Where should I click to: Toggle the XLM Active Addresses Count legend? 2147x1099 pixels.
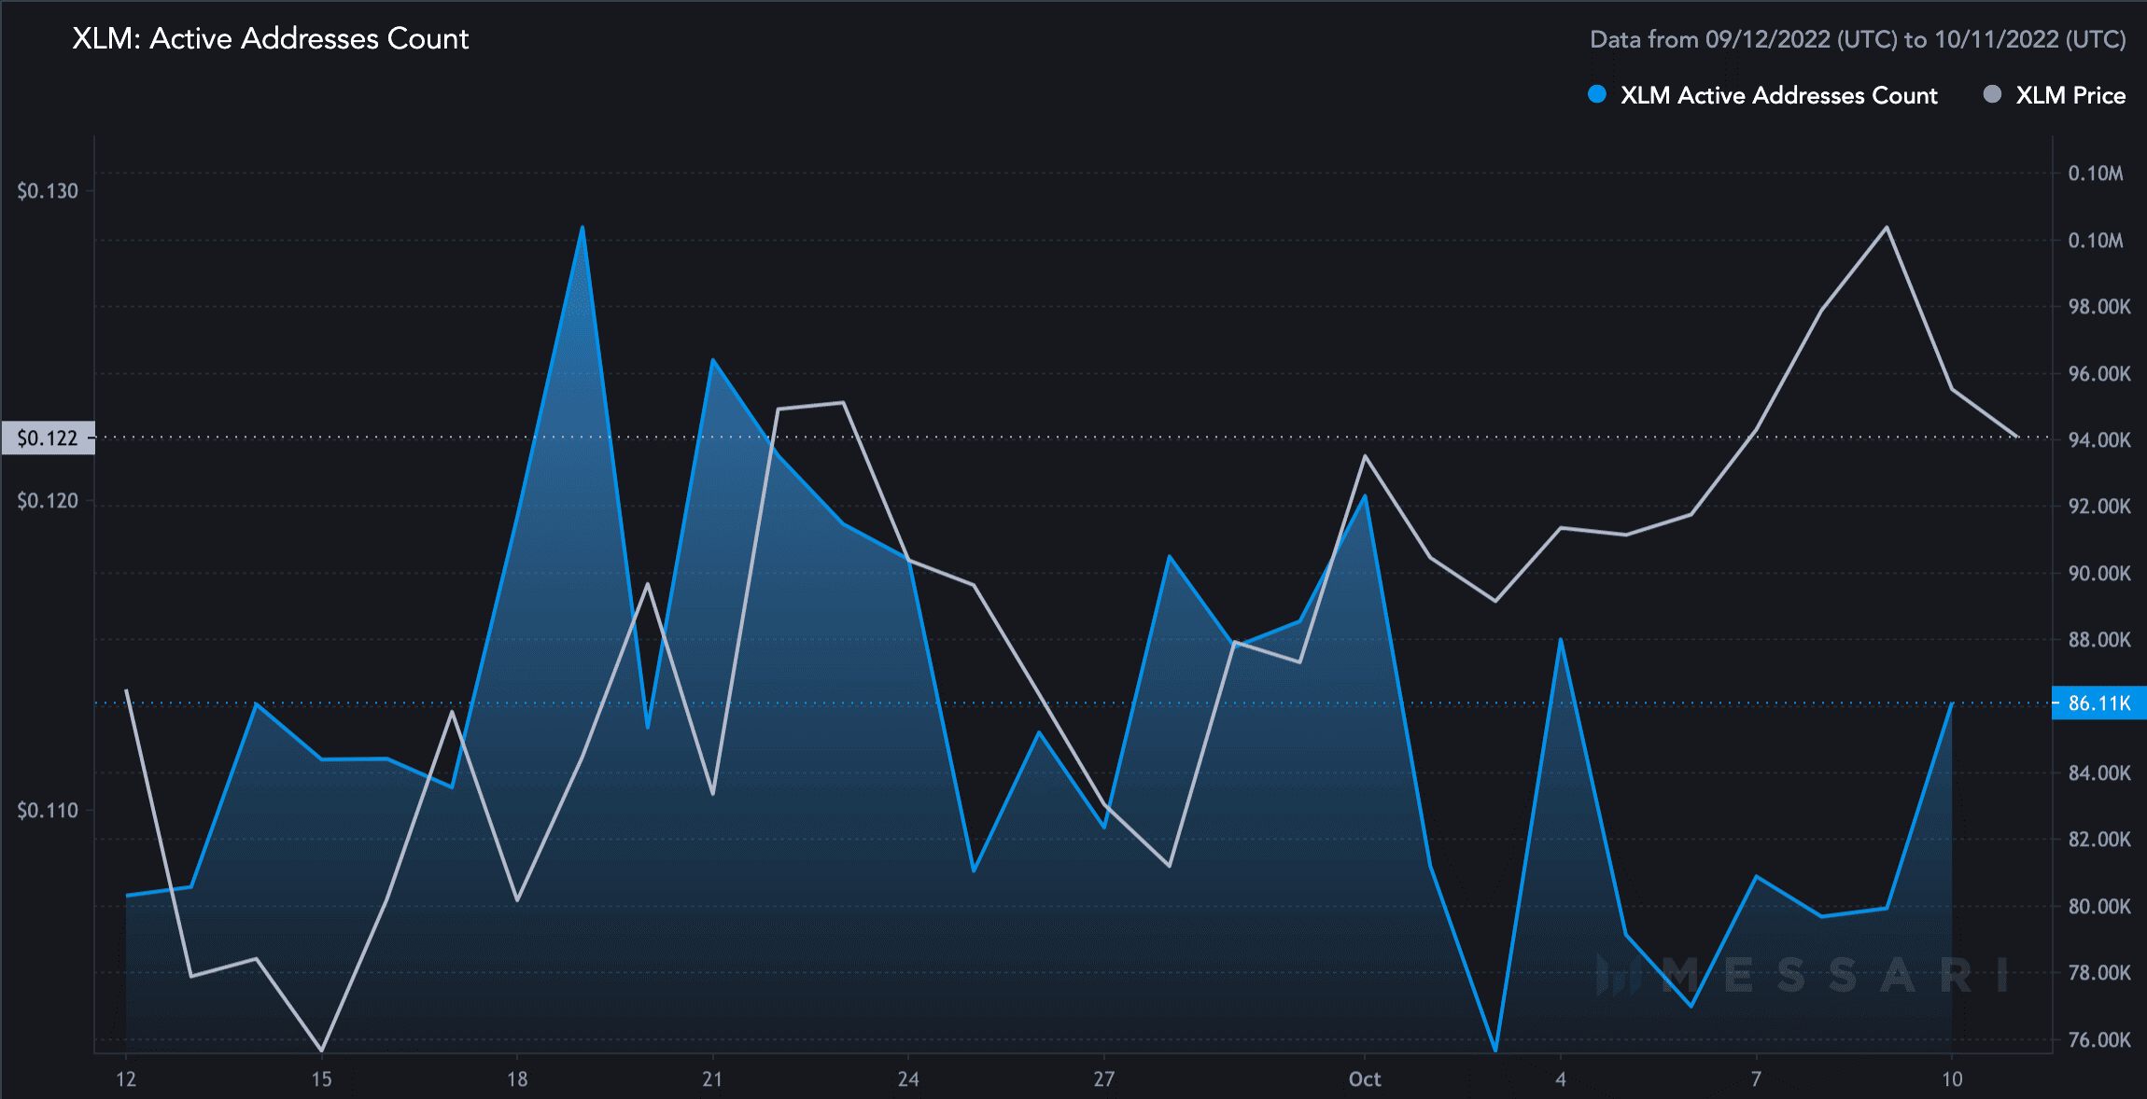click(1762, 95)
